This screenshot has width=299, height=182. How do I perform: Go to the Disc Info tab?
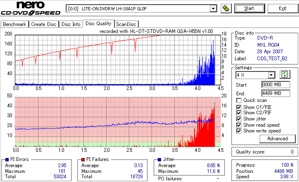[x=71, y=24]
